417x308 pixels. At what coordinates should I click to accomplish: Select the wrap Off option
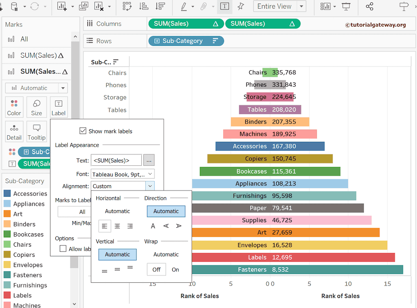(156, 269)
